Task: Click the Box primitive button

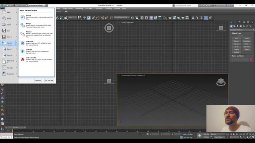Action: tap(236, 39)
